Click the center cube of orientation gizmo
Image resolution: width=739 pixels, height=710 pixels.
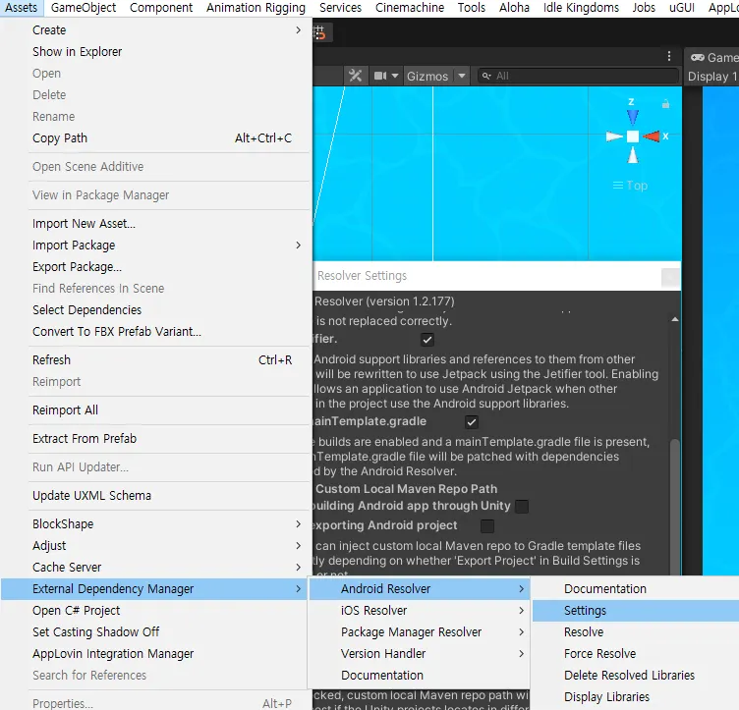[633, 137]
